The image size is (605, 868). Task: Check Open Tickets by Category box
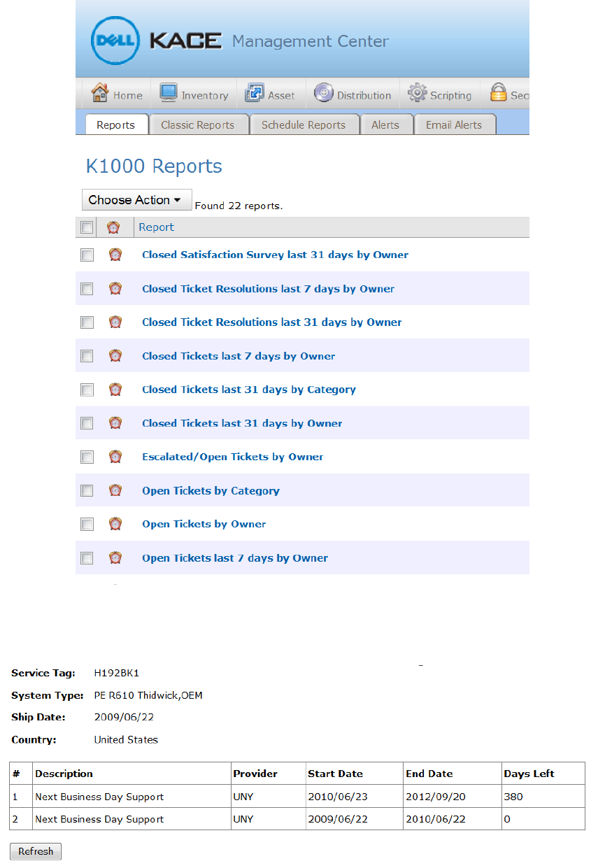click(x=87, y=490)
